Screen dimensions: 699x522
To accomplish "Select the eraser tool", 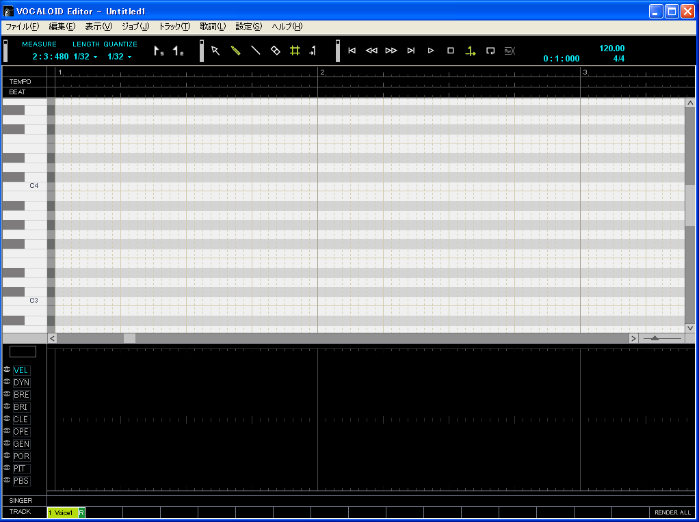I will point(275,51).
